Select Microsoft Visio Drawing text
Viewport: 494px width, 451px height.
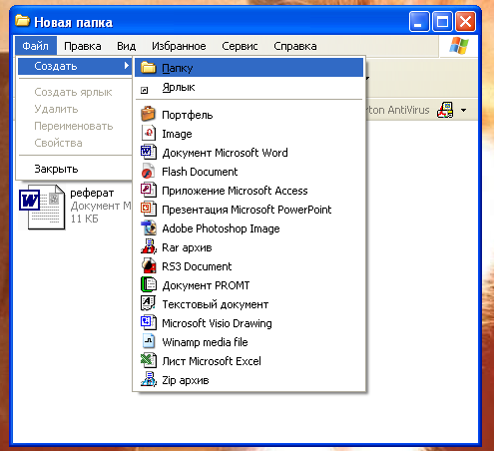[x=217, y=323]
